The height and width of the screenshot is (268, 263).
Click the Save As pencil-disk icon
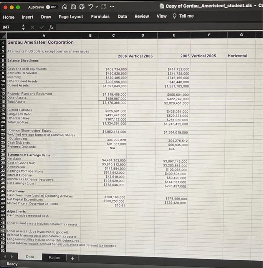(82, 7)
